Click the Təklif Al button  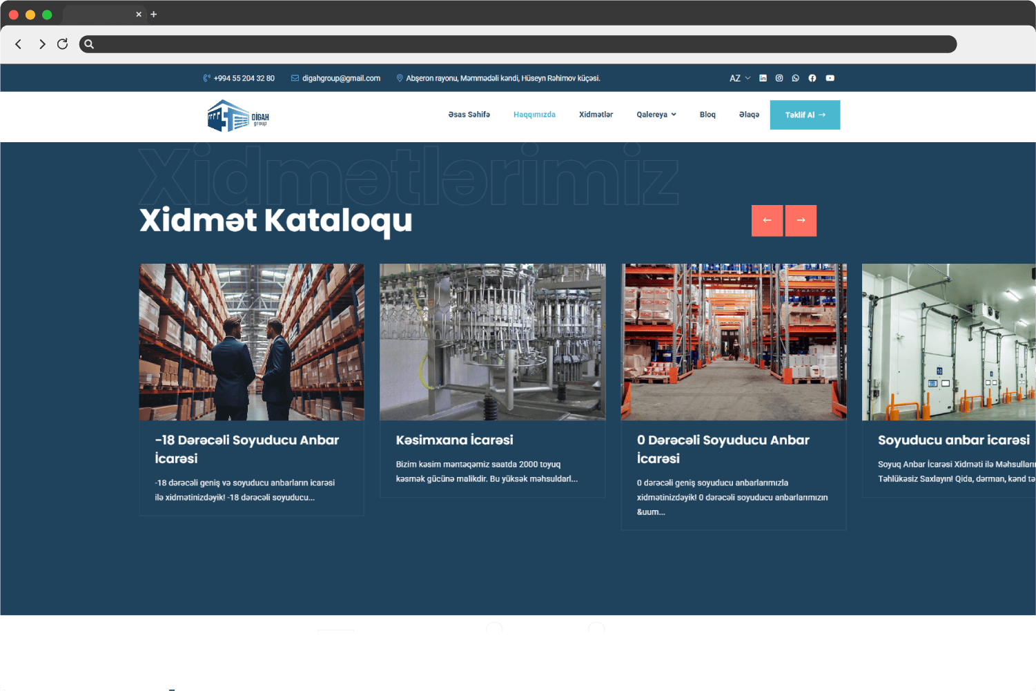coord(805,115)
